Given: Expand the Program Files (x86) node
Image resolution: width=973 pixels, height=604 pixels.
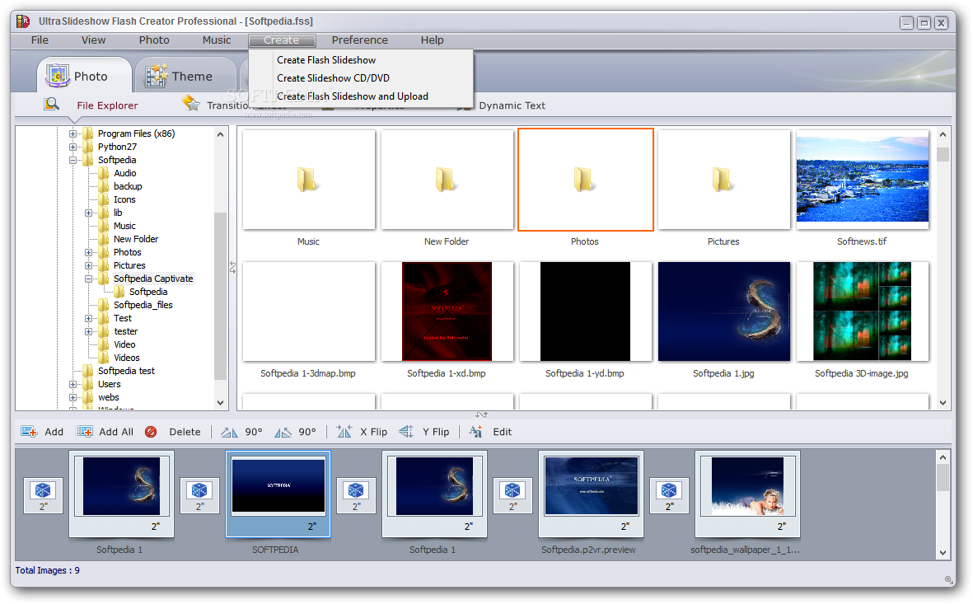Looking at the screenshot, I should coord(73,133).
